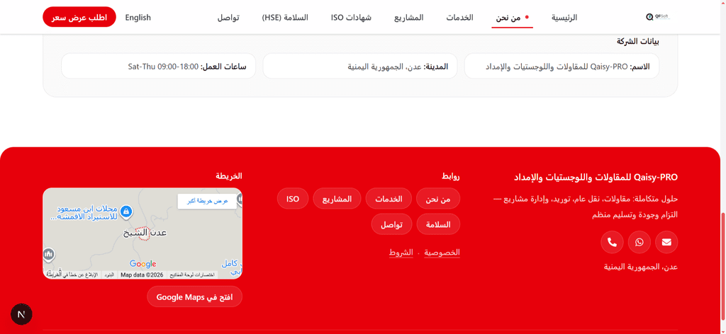
Task: Click the blue shopping marker on map
Action: 125,212
